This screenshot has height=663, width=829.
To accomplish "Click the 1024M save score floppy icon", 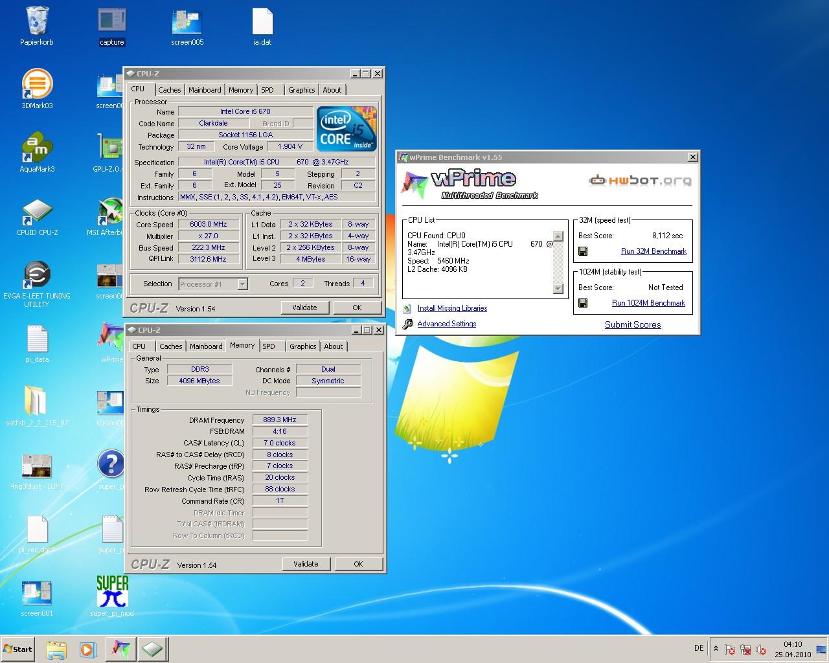I will click(583, 303).
